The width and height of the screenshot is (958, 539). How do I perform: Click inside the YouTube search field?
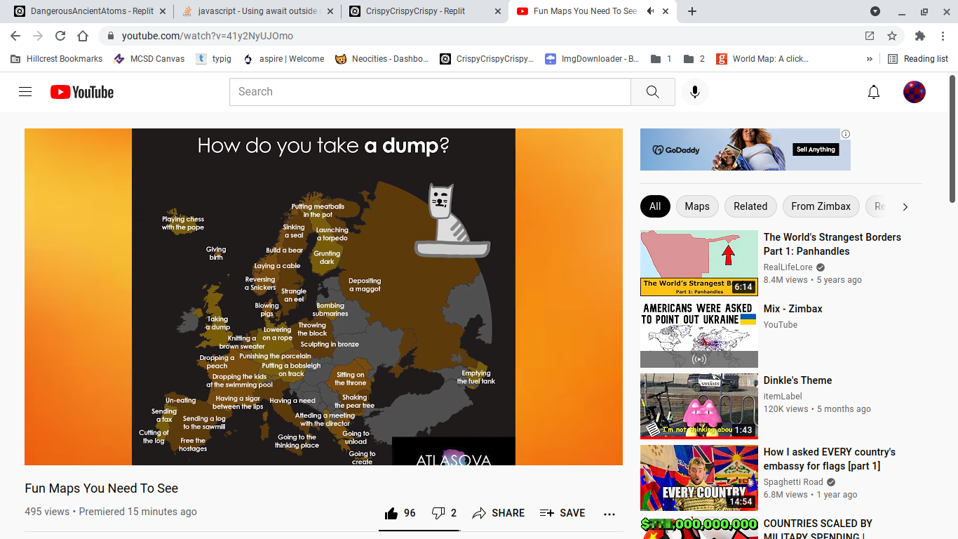click(x=429, y=92)
